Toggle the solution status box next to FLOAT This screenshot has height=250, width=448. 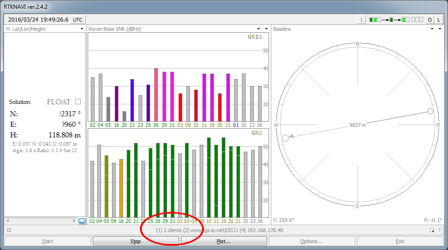point(78,102)
